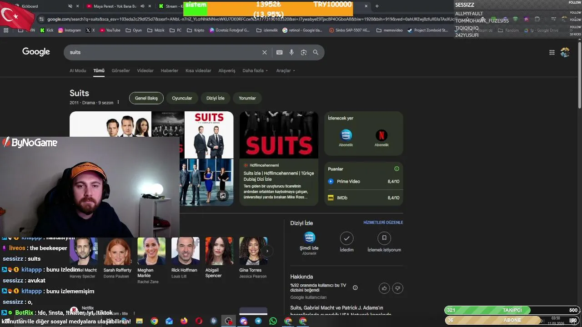Switch to Videolar tab

click(x=145, y=71)
